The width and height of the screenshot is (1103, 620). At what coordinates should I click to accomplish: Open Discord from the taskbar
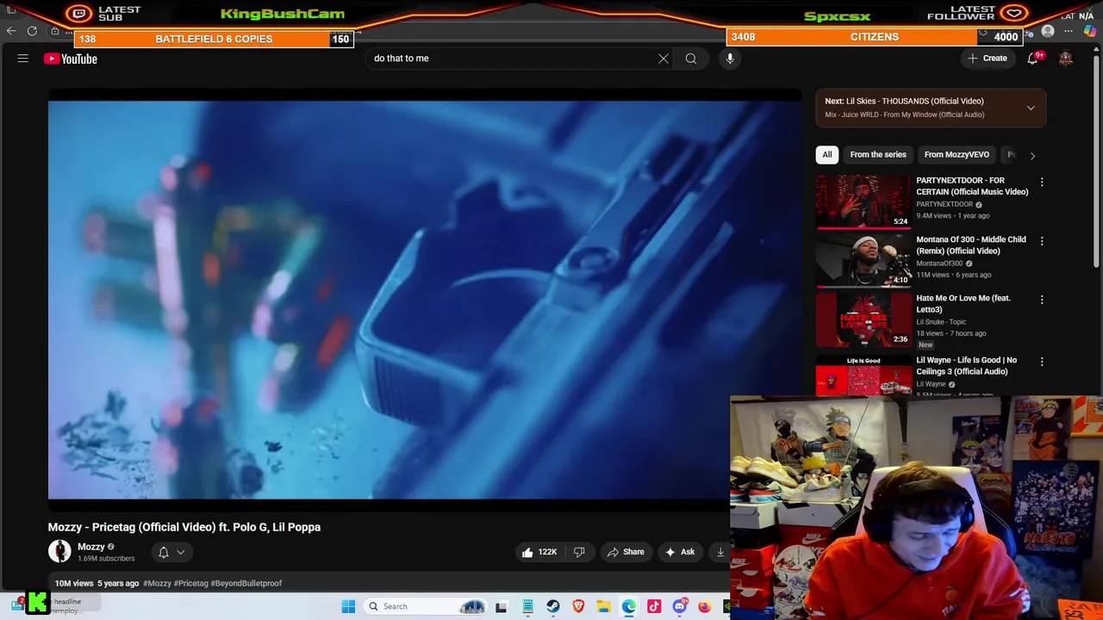(680, 606)
